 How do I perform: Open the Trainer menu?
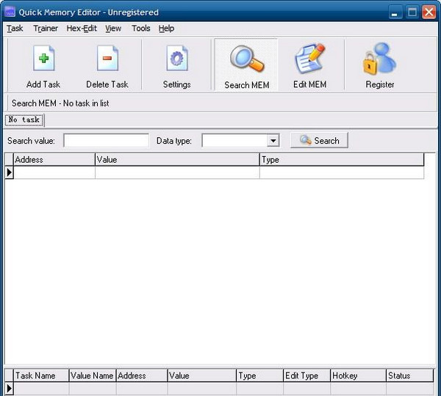[46, 29]
